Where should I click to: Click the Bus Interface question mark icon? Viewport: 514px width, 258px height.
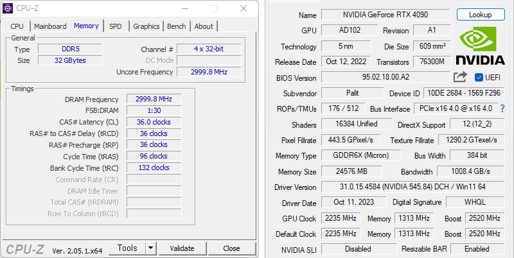(502, 108)
